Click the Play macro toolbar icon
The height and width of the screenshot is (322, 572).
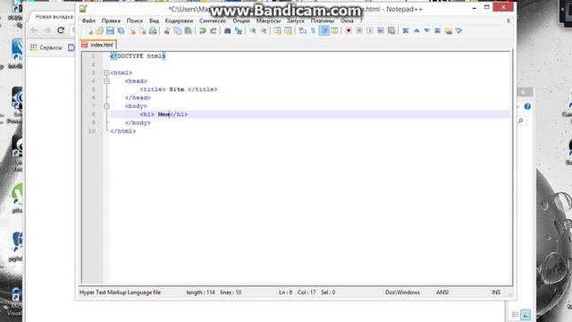tap(369, 31)
